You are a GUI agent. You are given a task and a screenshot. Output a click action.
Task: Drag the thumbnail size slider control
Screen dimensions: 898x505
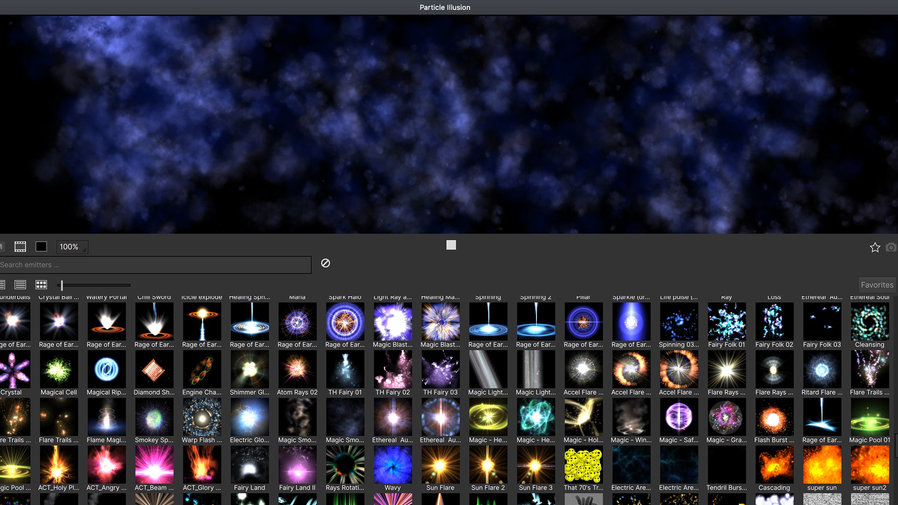61,285
